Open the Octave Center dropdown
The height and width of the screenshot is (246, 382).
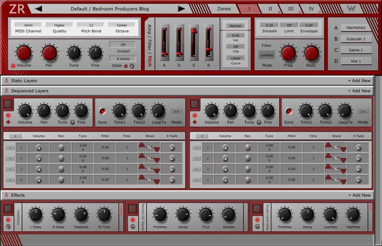coord(122,25)
